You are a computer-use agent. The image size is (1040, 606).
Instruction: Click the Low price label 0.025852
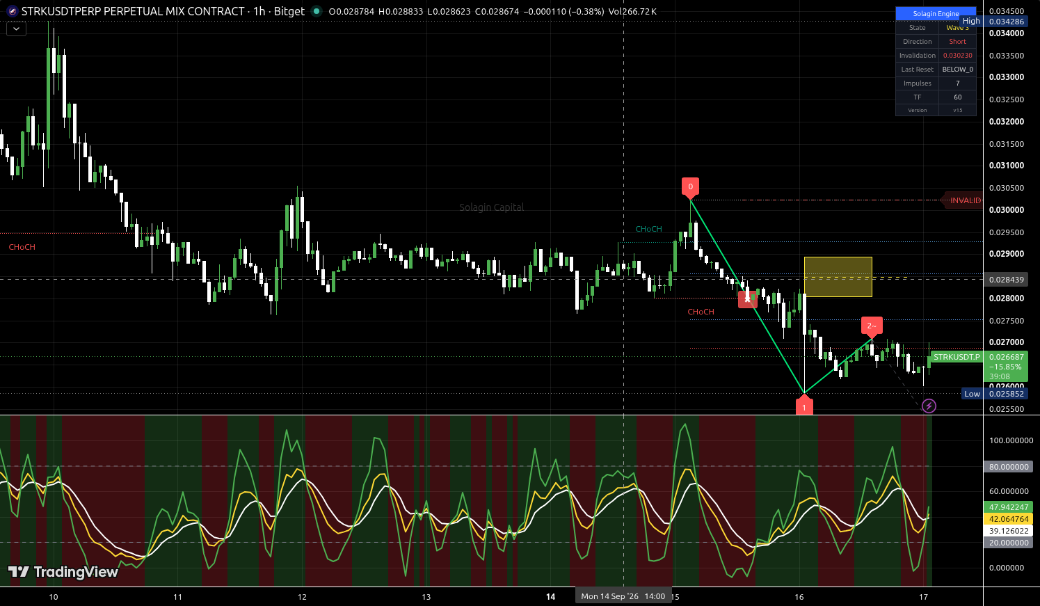click(x=1007, y=394)
